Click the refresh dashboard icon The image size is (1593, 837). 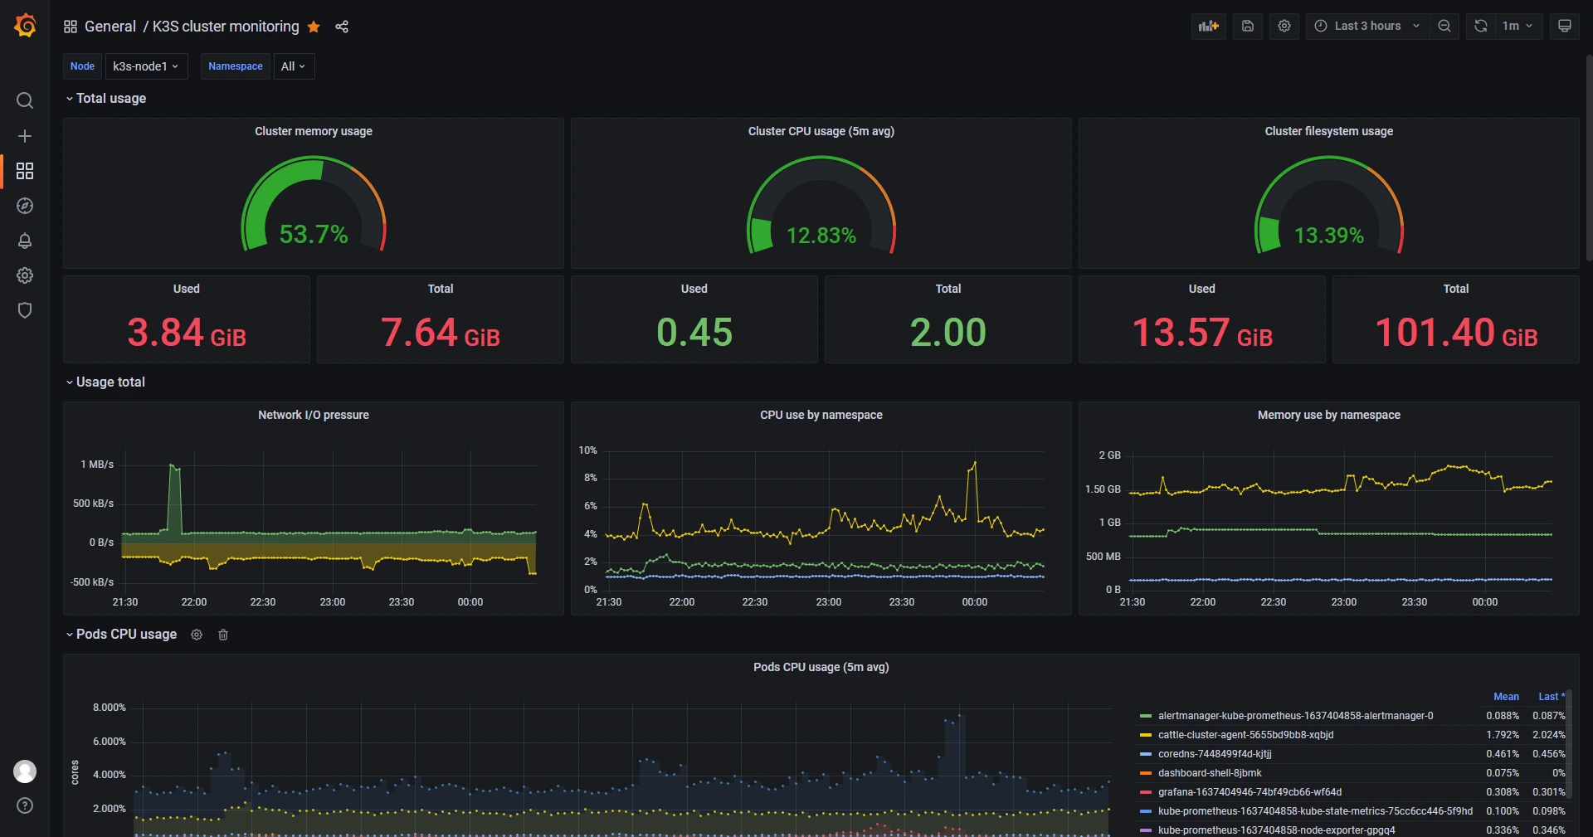(x=1480, y=26)
